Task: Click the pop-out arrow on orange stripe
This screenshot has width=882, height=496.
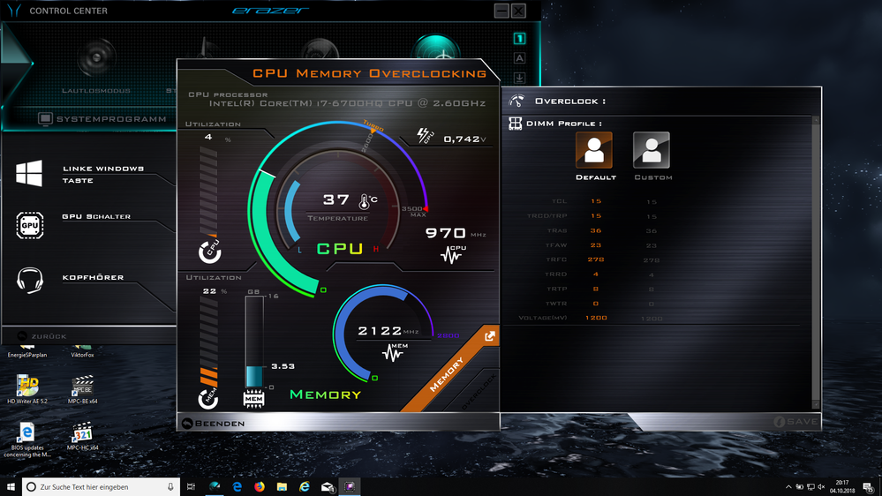Action: click(x=489, y=336)
